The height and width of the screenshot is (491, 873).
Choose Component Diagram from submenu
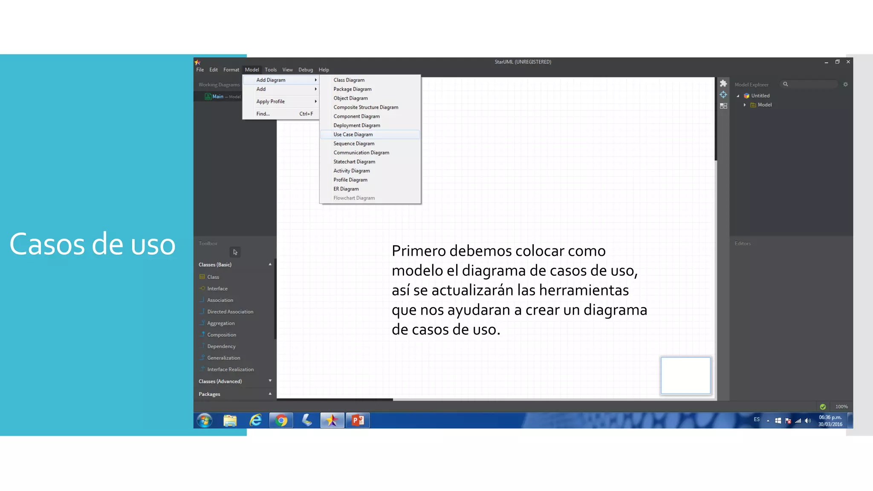point(370,116)
